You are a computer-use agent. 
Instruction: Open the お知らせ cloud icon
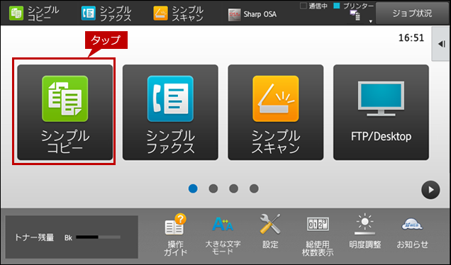click(x=412, y=233)
